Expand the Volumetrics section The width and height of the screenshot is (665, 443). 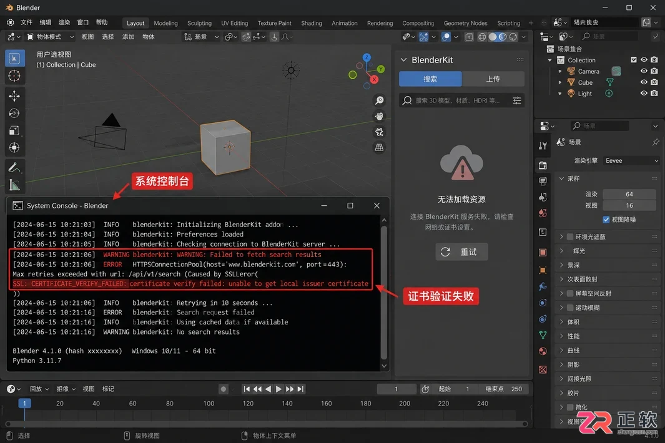click(562, 322)
